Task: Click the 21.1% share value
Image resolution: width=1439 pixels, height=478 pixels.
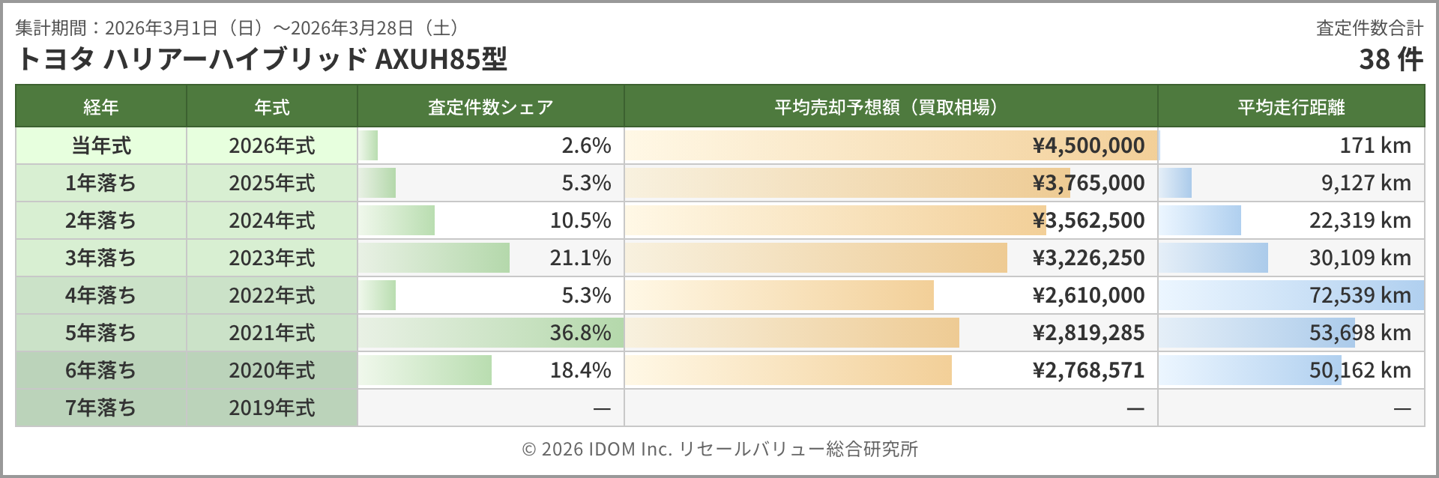Action: pyautogui.click(x=580, y=258)
